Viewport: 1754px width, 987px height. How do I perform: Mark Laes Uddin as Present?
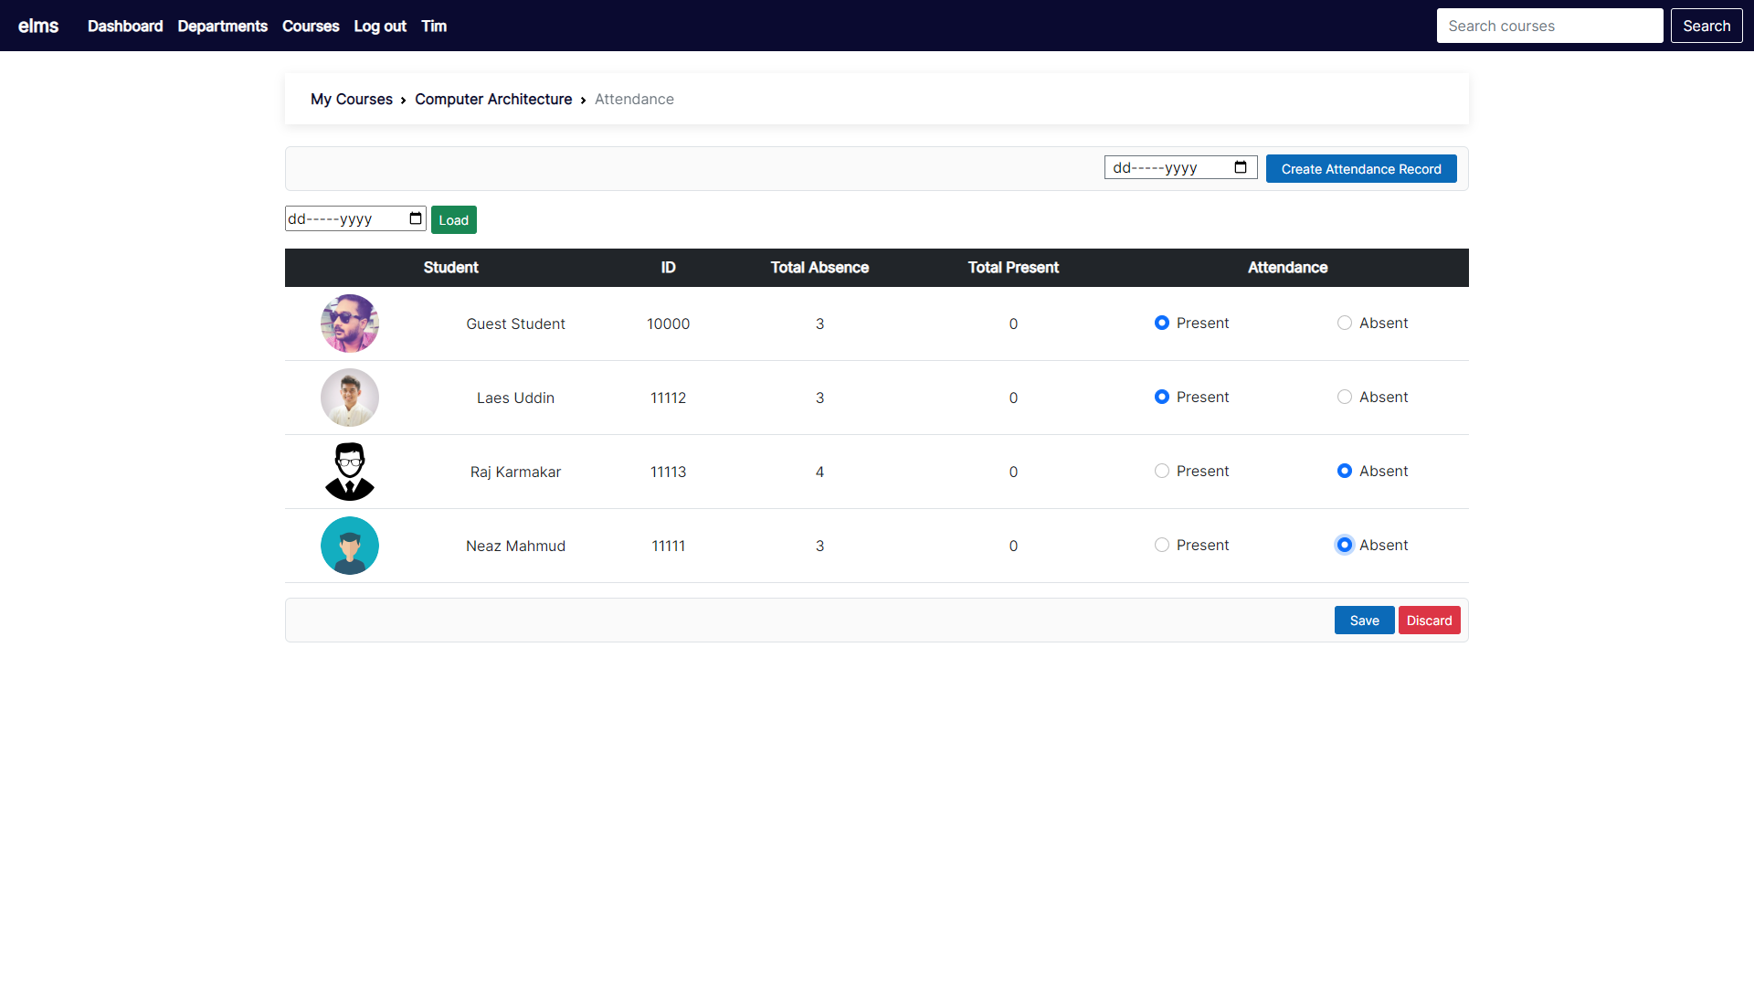[x=1162, y=397]
